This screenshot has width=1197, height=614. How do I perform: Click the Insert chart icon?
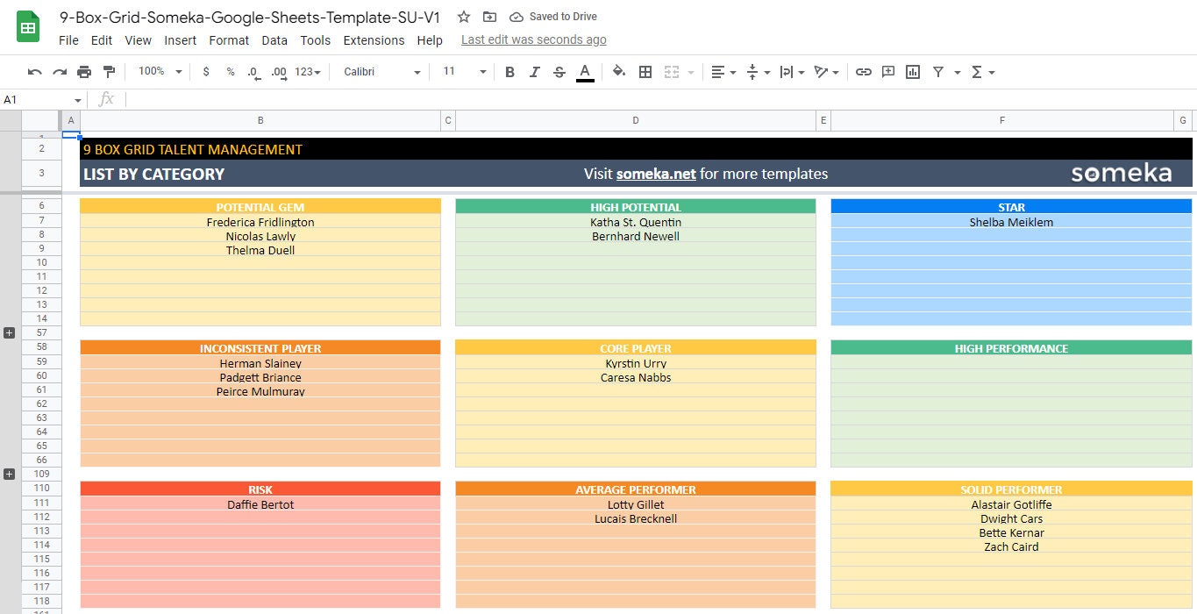pos(912,71)
